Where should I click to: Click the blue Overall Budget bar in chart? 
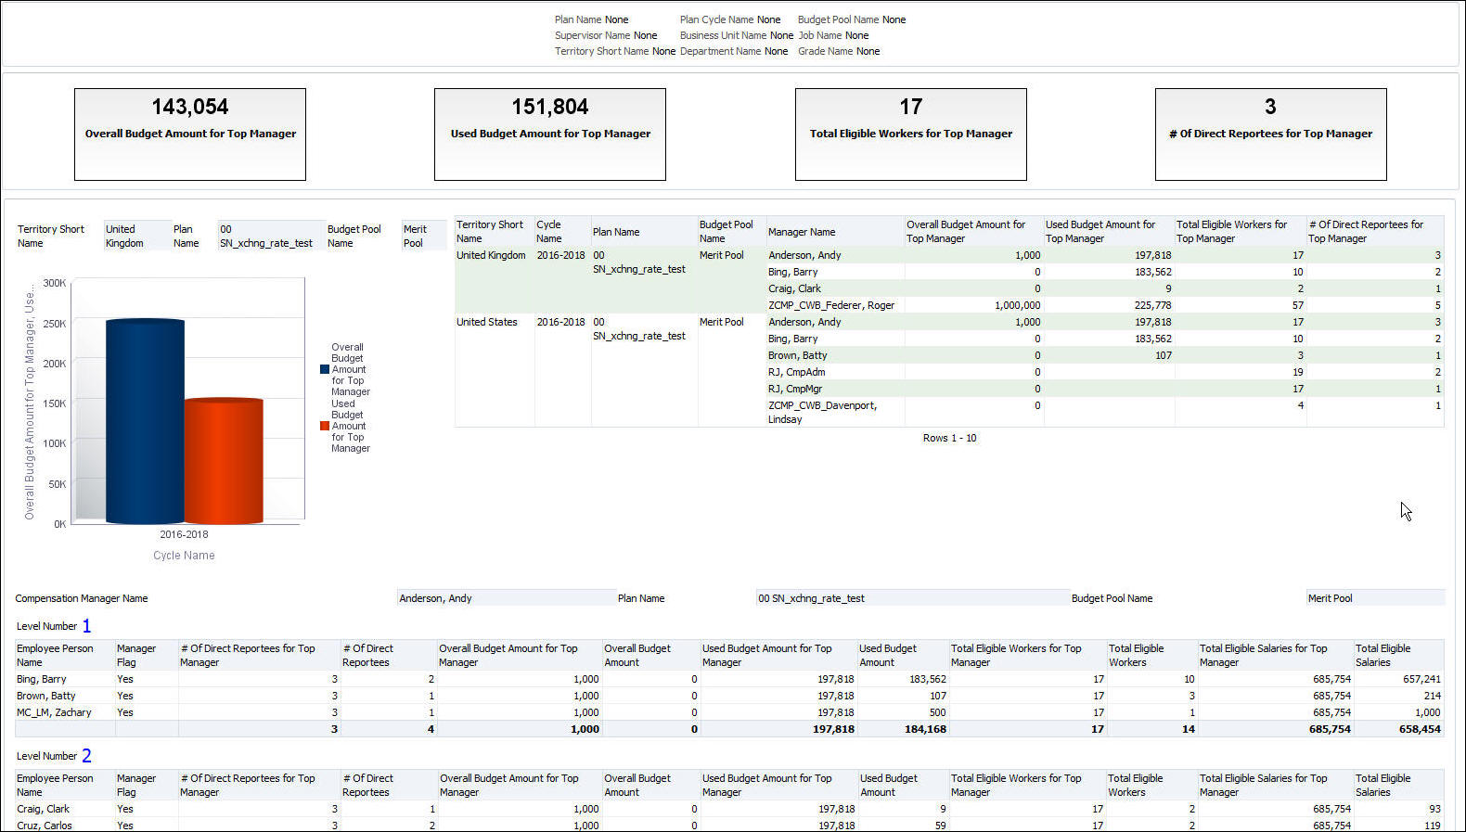[145, 422]
